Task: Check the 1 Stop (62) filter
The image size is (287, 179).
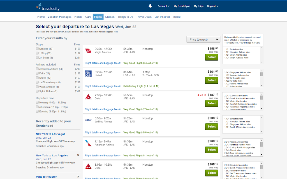Action: coord(37,53)
